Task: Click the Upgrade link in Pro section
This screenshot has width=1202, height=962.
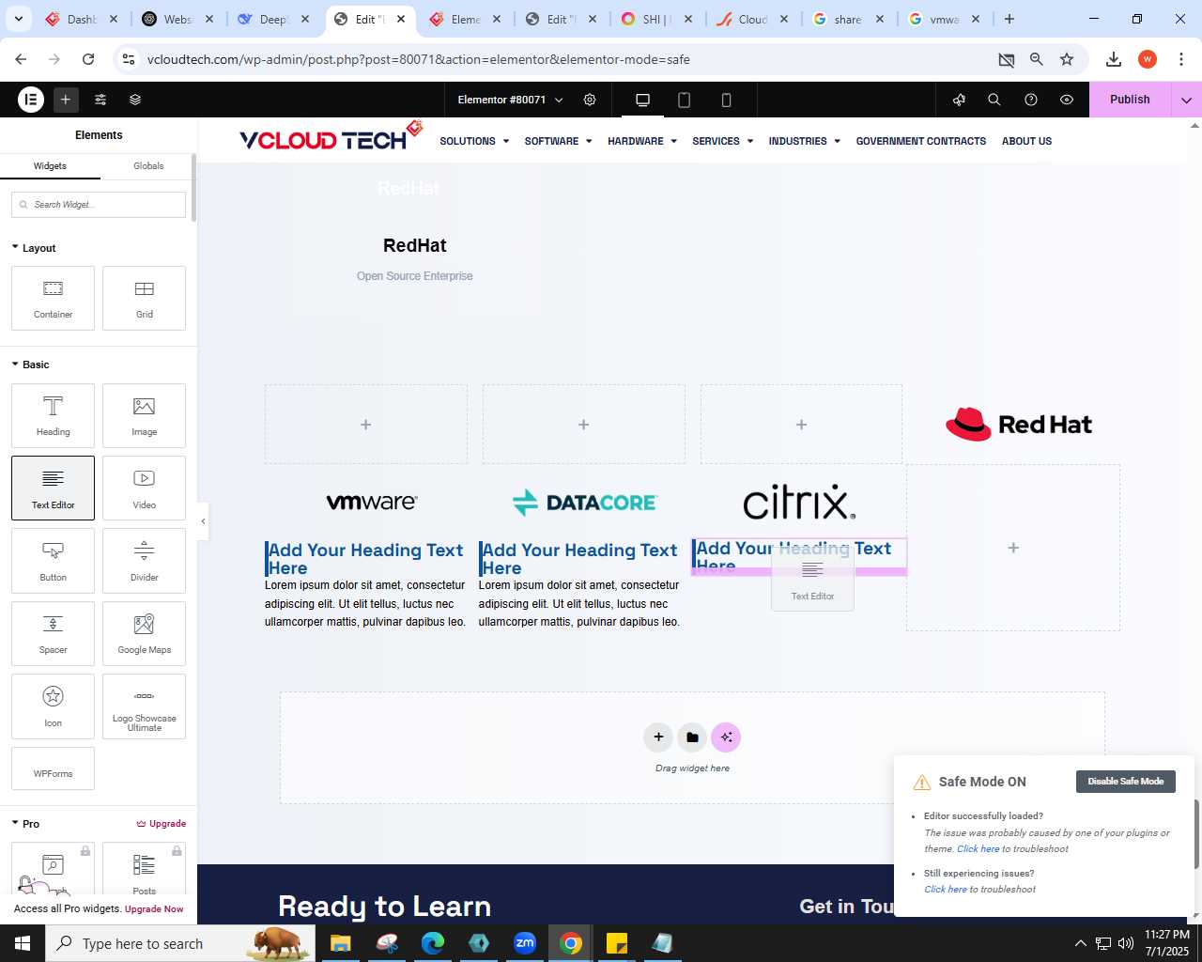Action: [162, 824]
